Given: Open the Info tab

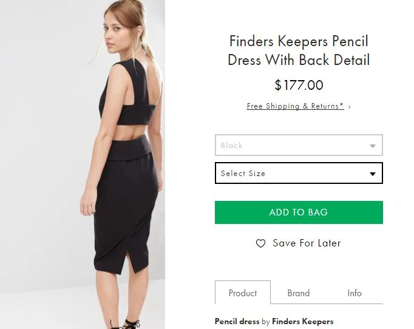Looking at the screenshot, I should click(355, 293).
